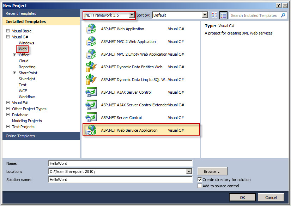Screen dimensions: 291x206
Task: Select the Visual Basic tree label
Action: tap(22, 31)
